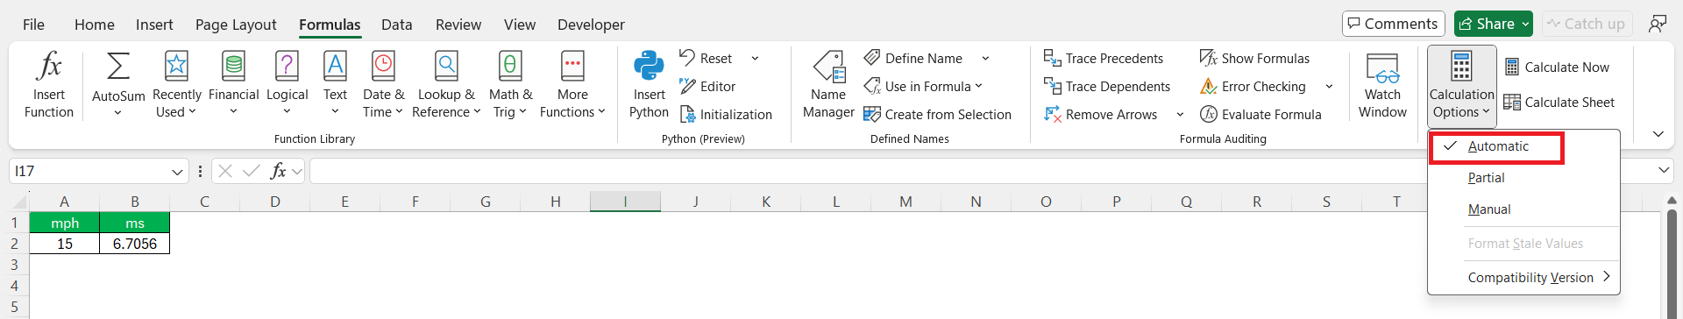The image size is (1683, 319).
Task: Expand the formula bar
Action: click(1664, 171)
